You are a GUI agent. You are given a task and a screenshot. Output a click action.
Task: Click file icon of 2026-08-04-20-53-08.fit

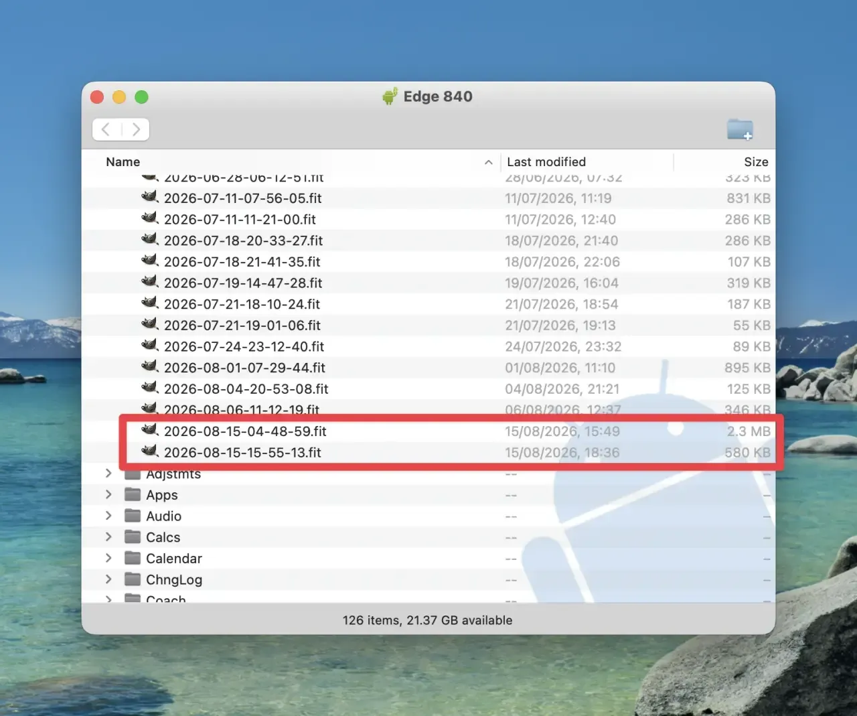150,388
